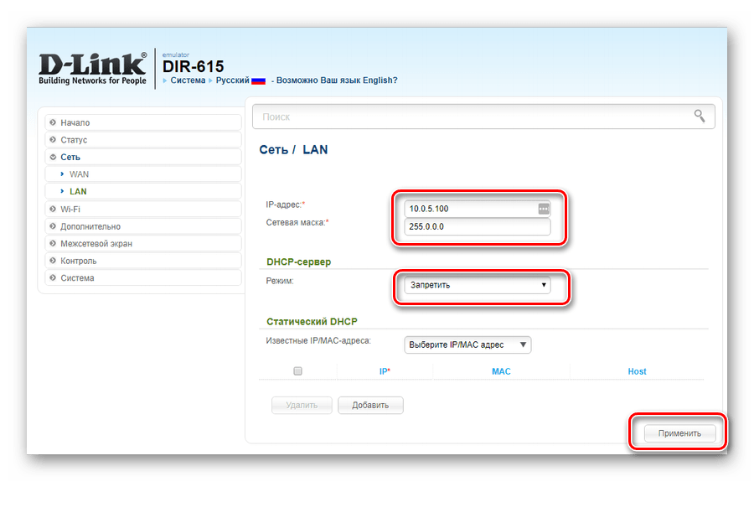This screenshot has height=518, width=754.
Task: Click the IP column header
Action: pos(385,371)
